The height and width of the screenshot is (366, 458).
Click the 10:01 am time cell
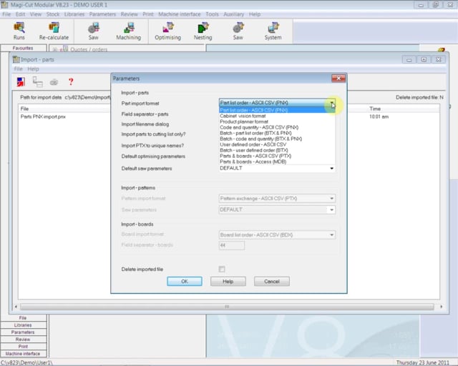(379, 117)
